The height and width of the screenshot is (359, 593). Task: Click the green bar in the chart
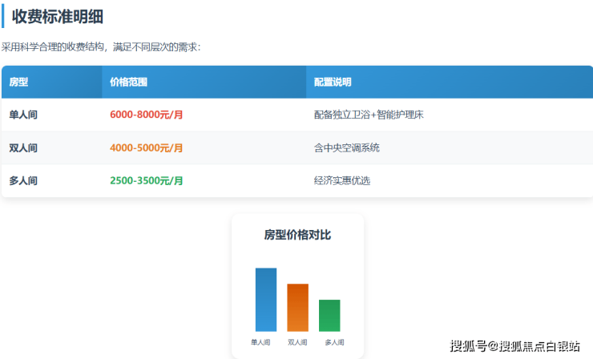(x=329, y=316)
